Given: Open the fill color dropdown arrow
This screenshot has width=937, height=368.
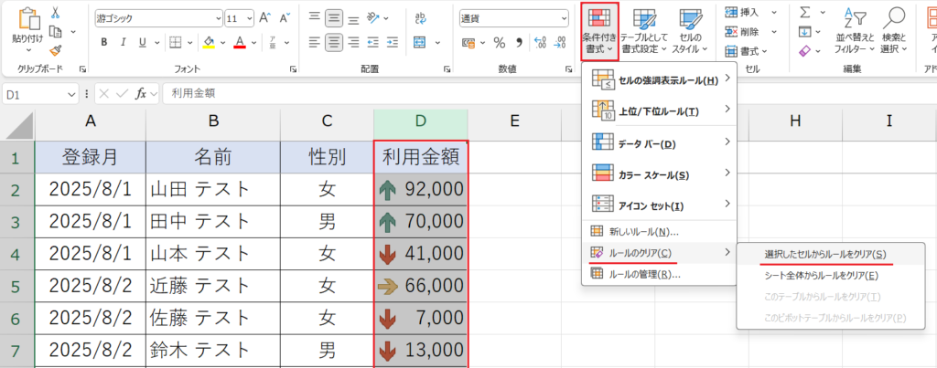Looking at the screenshot, I should coord(223,42).
